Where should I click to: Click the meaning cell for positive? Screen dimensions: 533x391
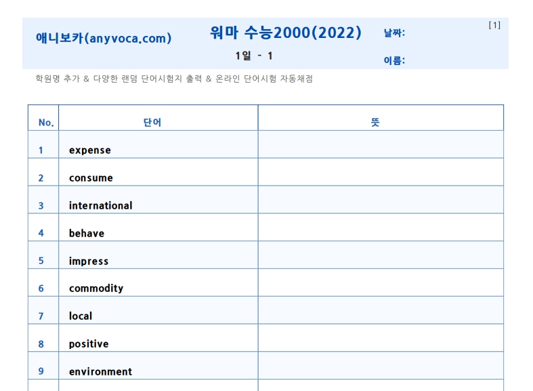tap(381, 338)
